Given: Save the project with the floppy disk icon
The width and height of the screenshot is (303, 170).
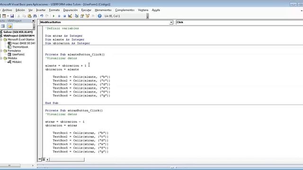Looking at the screenshot, I should pos(12,16).
